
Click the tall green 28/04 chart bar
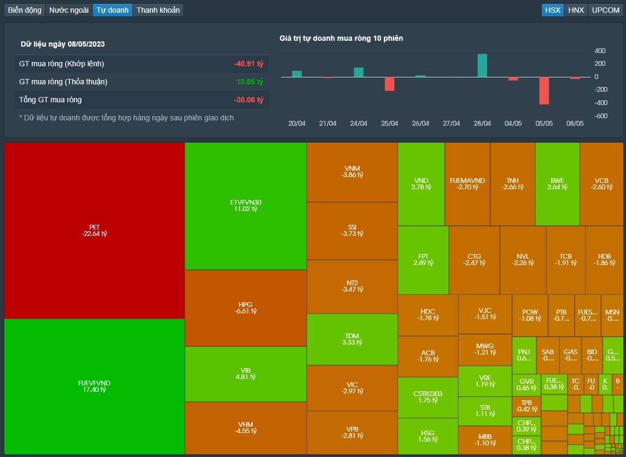coord(482,65)
